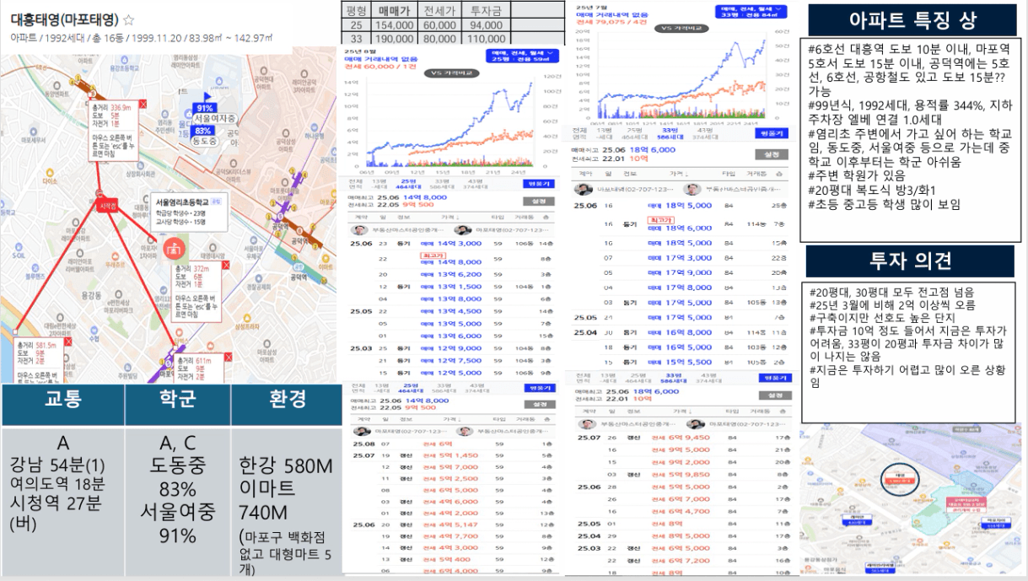Select the 전세 6억 9,450 lease row
The image size is (1028, 581).
coord(681,438)
